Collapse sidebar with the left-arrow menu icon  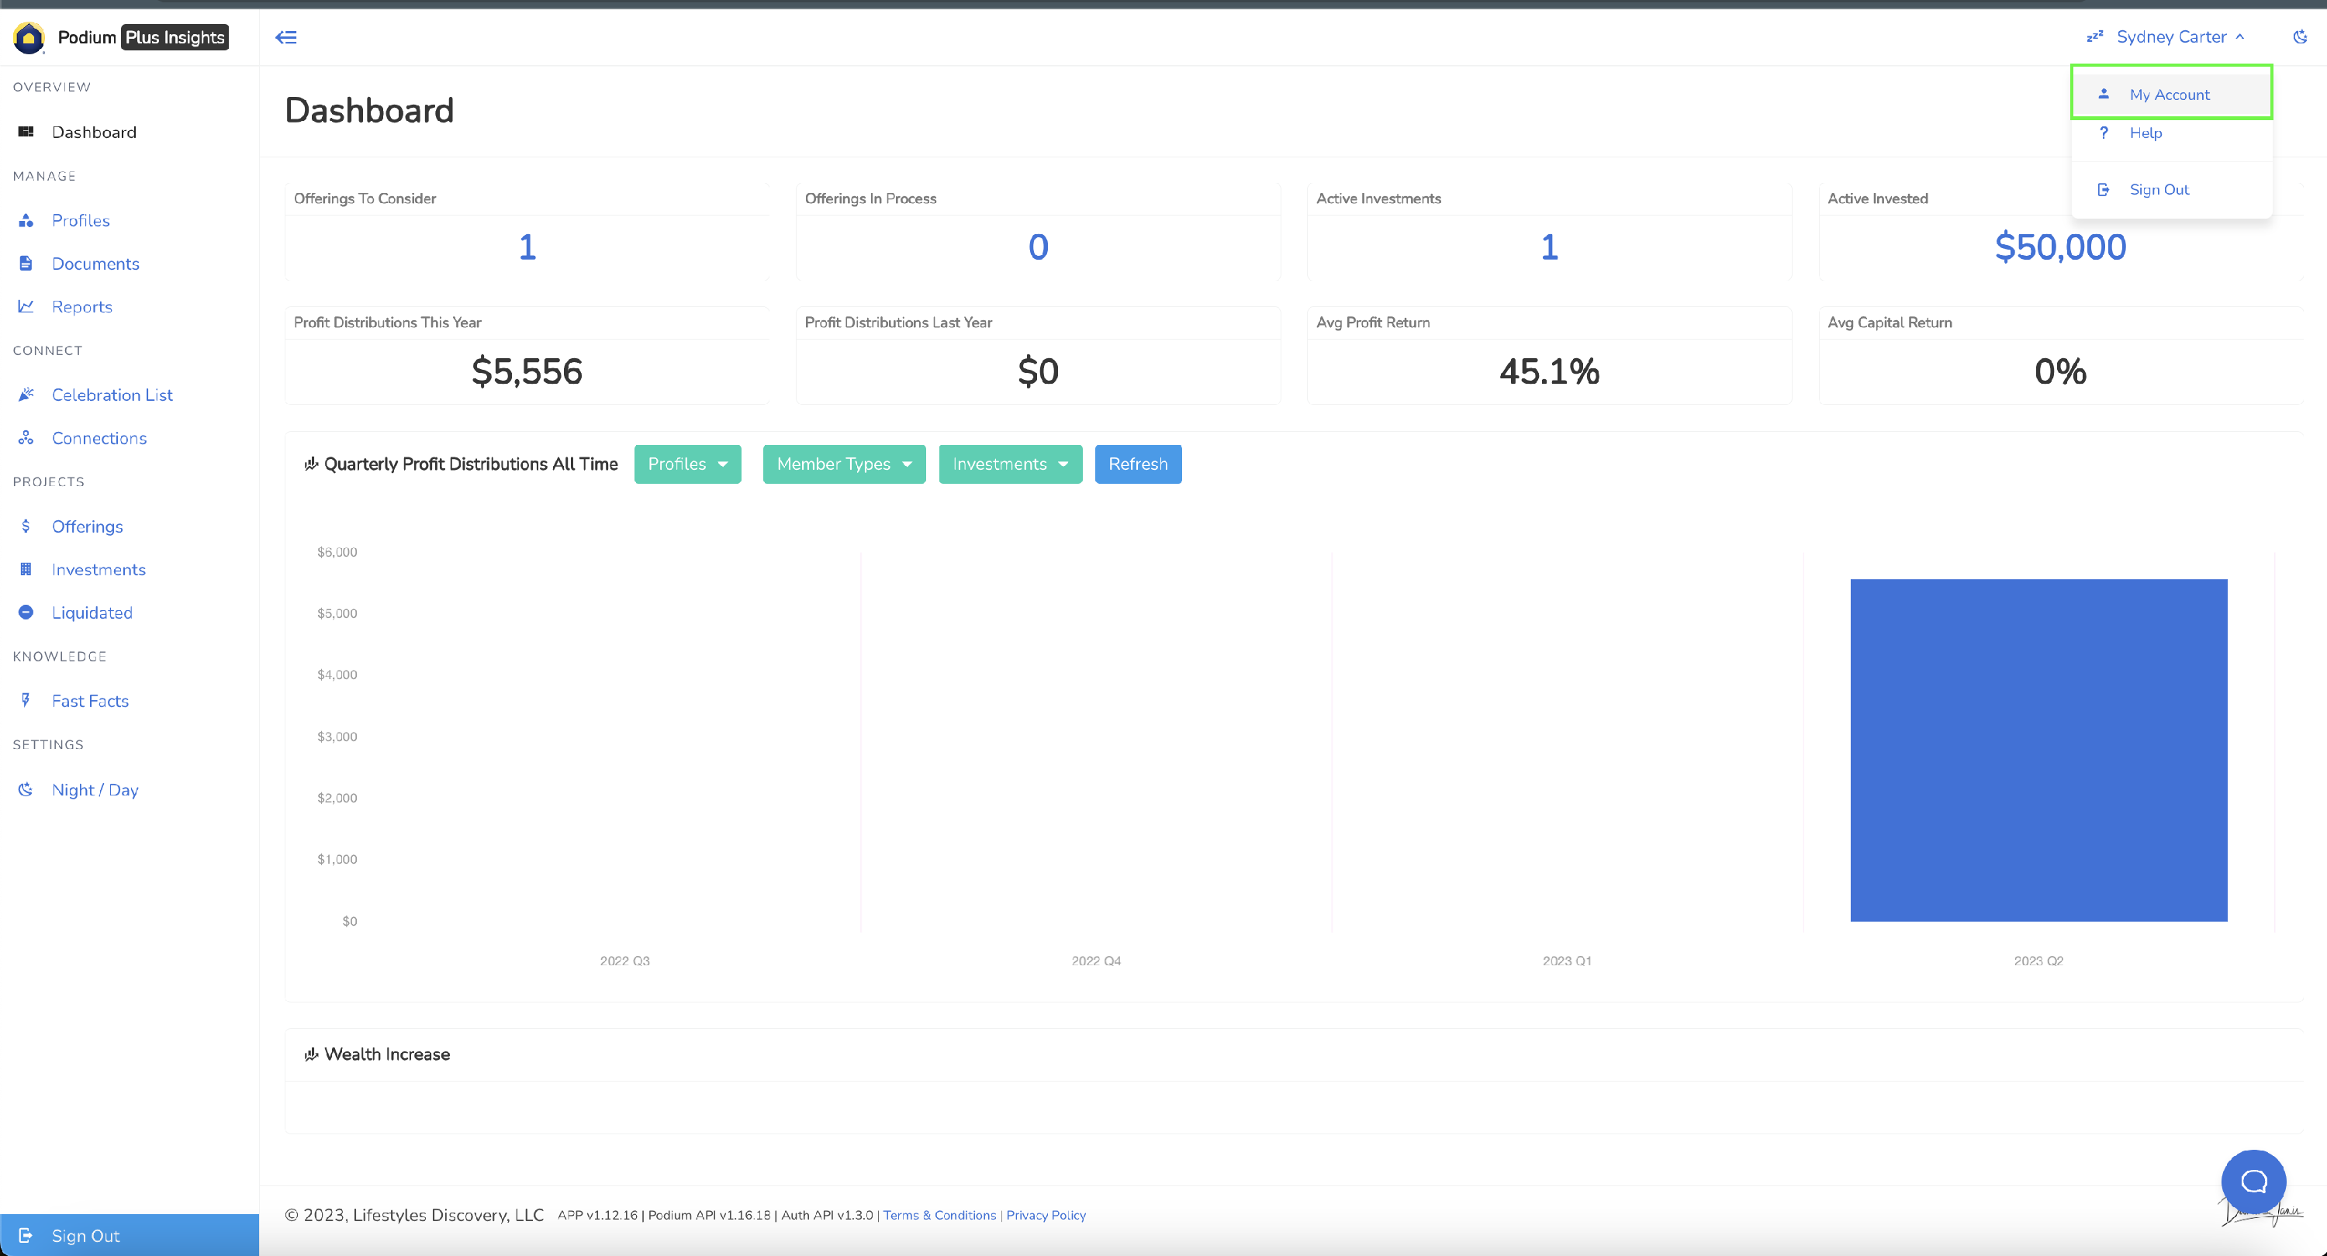click(x=285, y=37)
